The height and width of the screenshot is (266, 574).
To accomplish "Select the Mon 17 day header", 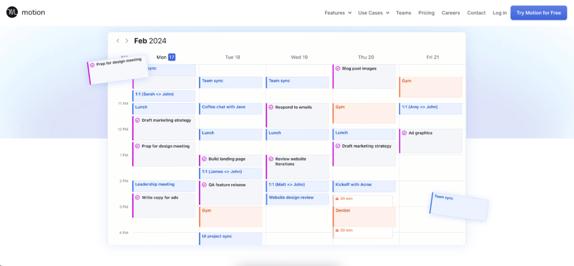I will tap(166, 57).
